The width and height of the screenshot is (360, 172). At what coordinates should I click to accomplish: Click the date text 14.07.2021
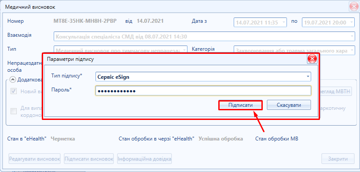tap(150, 21)
